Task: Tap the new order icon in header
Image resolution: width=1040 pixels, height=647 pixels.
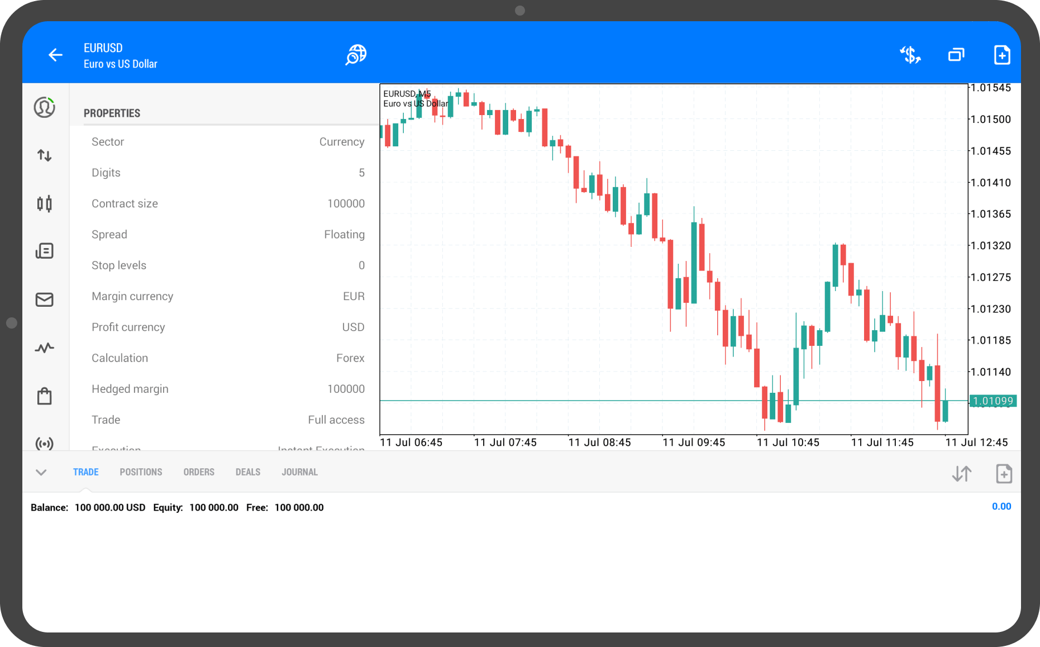Action: point(1002,55)
